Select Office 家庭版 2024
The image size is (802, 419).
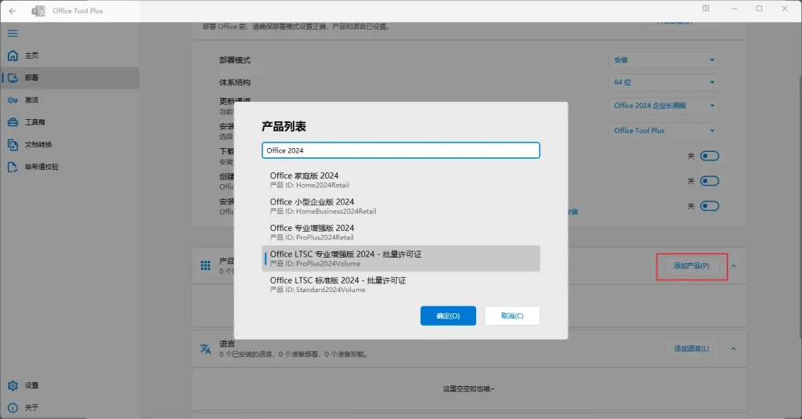400,180
